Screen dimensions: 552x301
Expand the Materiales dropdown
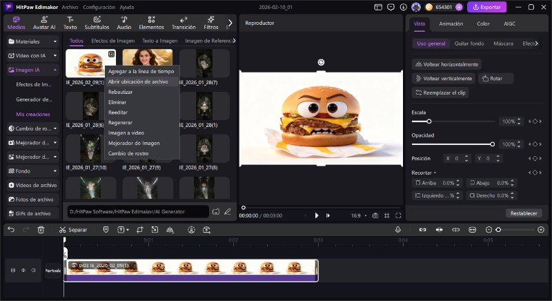[55, 41]
